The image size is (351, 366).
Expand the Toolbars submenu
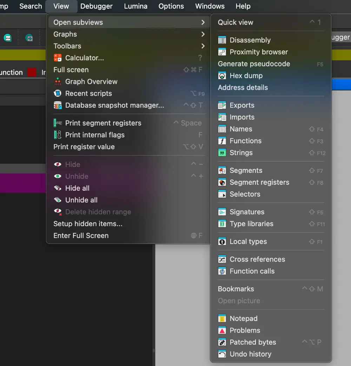203,46
